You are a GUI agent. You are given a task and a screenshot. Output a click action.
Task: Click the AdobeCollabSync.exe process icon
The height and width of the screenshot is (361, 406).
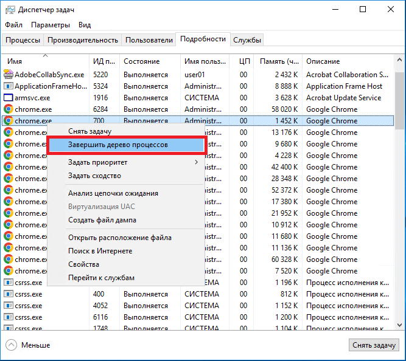[9, 75]
